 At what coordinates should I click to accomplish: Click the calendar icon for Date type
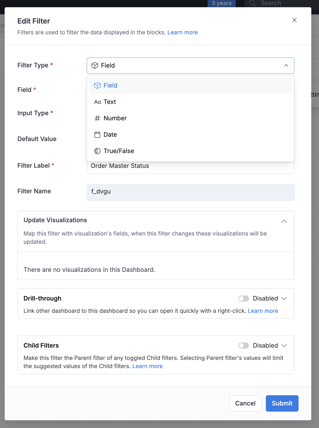(x=97, y=135)
